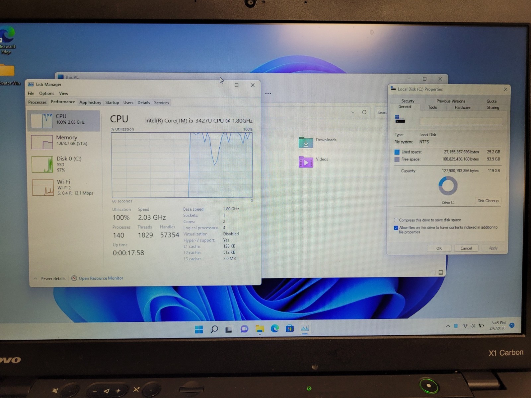Image resolution: width=531 pixels, height=398 pixels.
Task: Open Task View from the taskbar
Action: pyautogui.click(x=229, y=330)
